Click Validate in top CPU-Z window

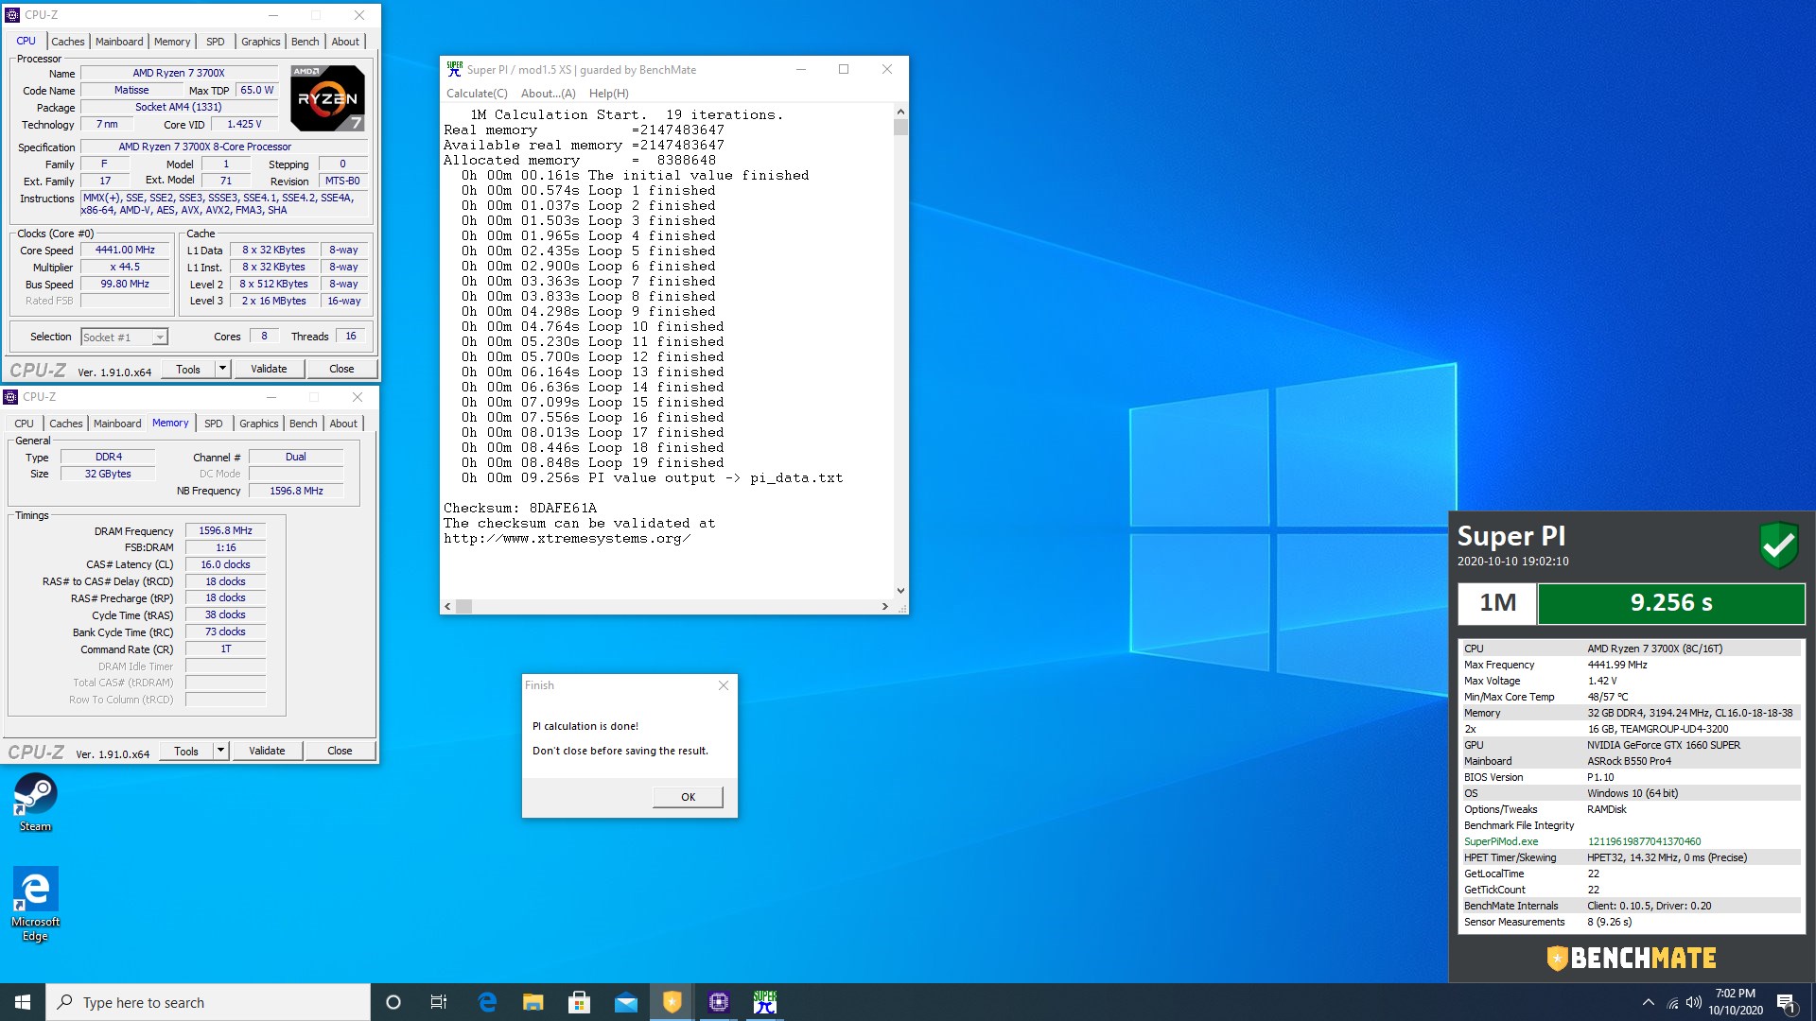tap(269, 369)
